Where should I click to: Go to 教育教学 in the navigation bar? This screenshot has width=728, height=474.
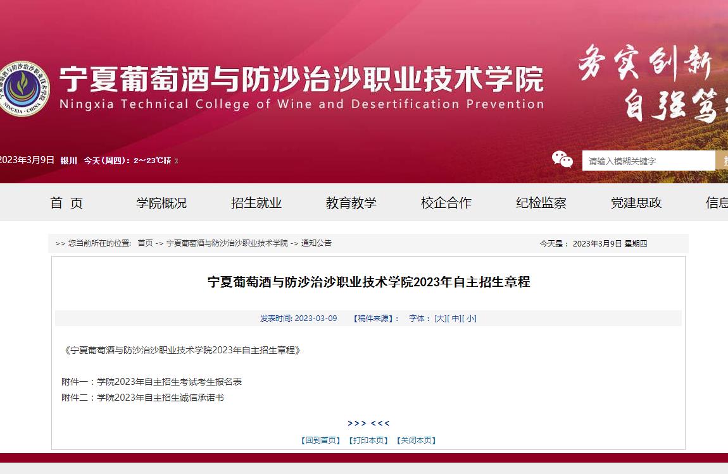tap(351, 203)
